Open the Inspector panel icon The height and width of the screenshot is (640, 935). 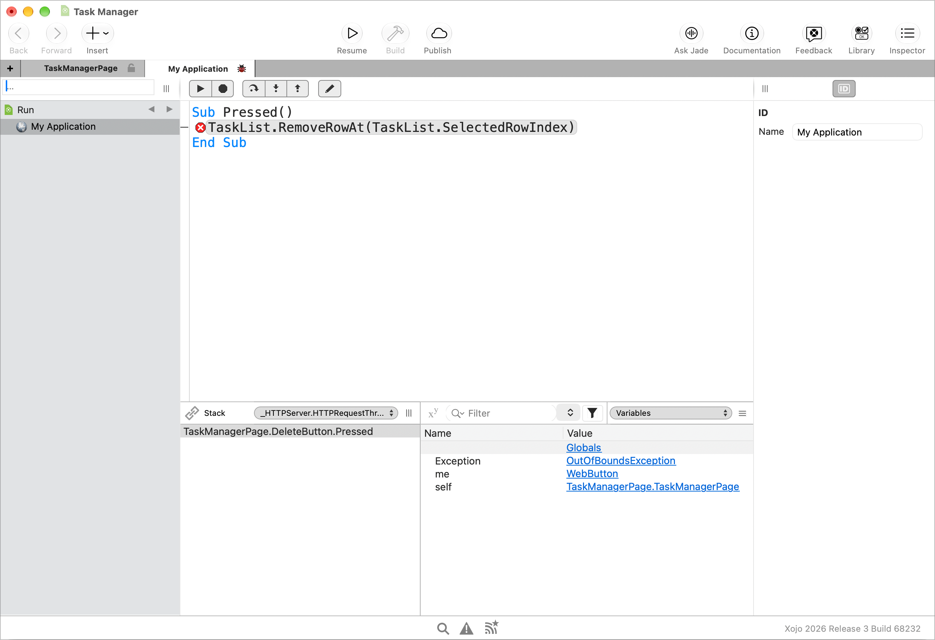(907, 34)
